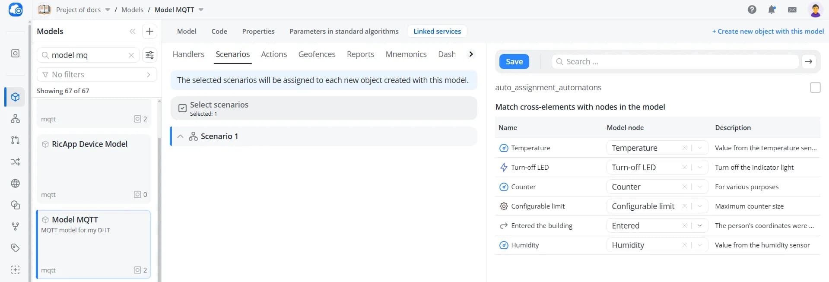Screen dimensions: 829x282
Task: Open the Temperature model node dropdown
Action: coord(700,148)
